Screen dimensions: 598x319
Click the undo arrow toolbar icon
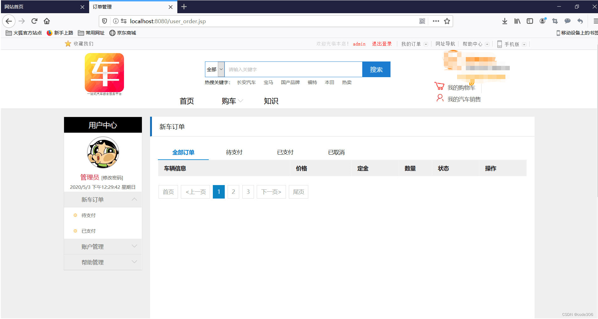pos(580,21)
